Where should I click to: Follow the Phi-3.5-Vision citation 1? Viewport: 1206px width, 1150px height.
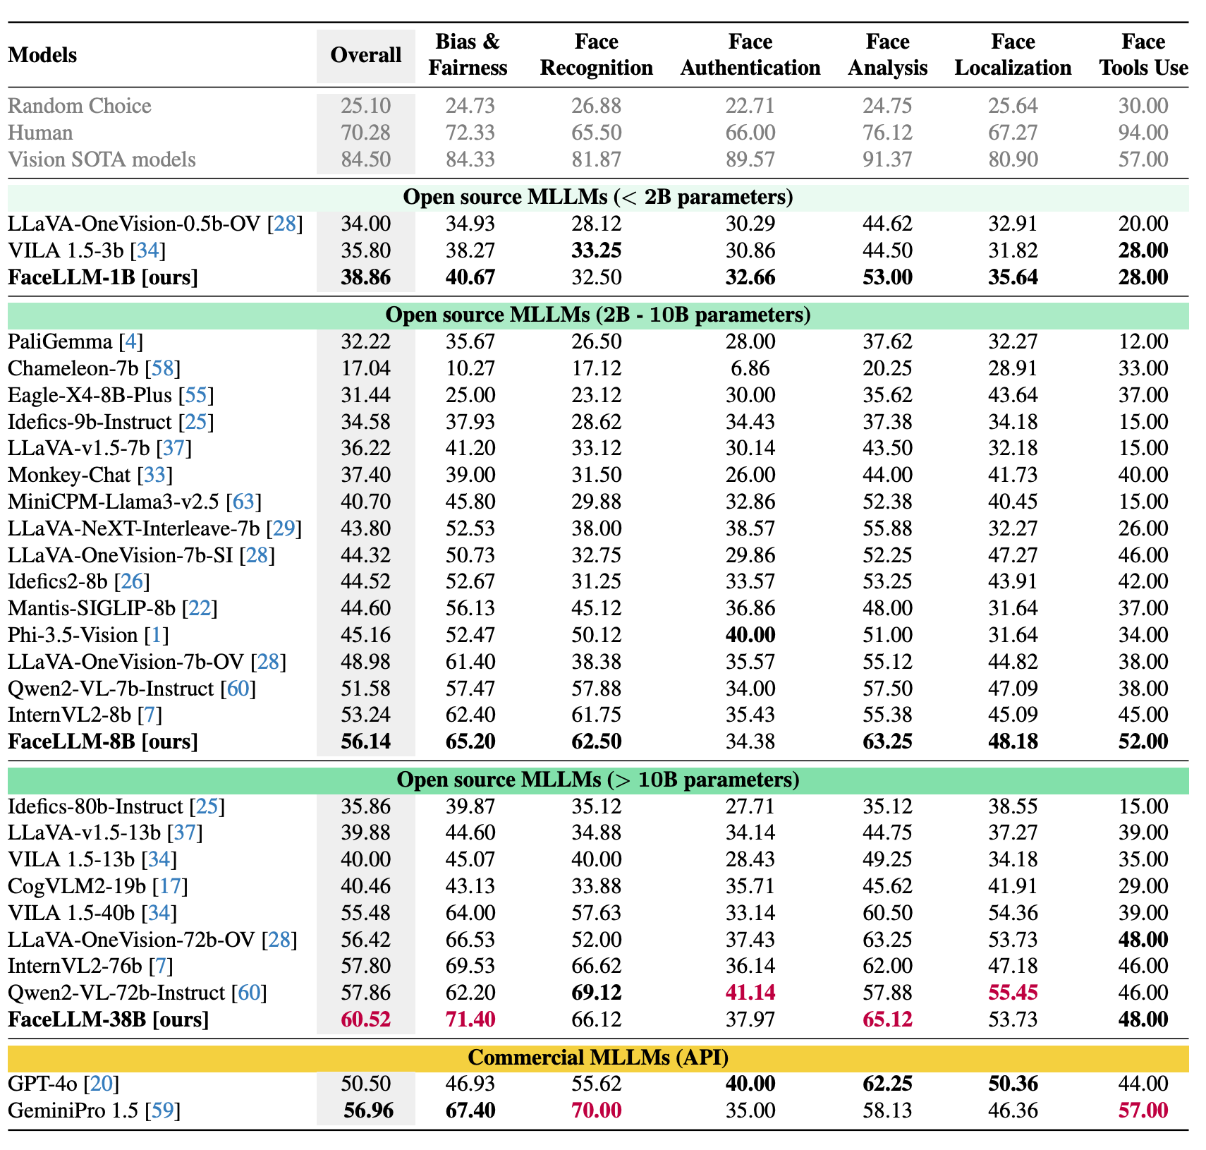coord(157,636)
